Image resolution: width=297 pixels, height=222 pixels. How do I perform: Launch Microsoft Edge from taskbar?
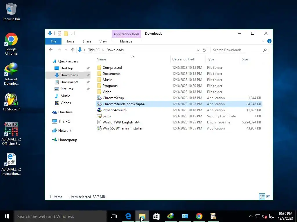[x=128, y=216]
